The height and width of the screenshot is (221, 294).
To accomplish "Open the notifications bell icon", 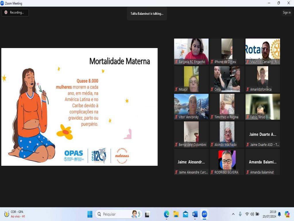I will click(x=279, y=214).
